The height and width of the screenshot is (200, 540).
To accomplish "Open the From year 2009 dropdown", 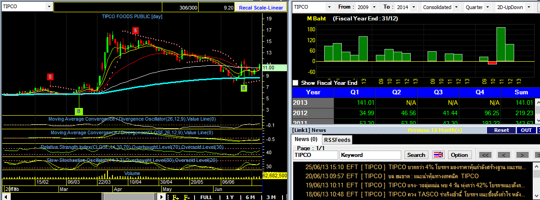I will click(x=375, y=7).
